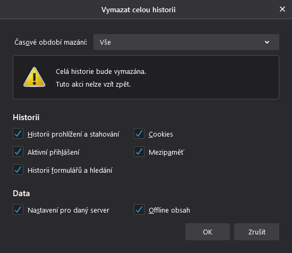Close the dialog using the X icon
Image resolution: width=292 pixels, height=253 pixels.
coord(282,9)
